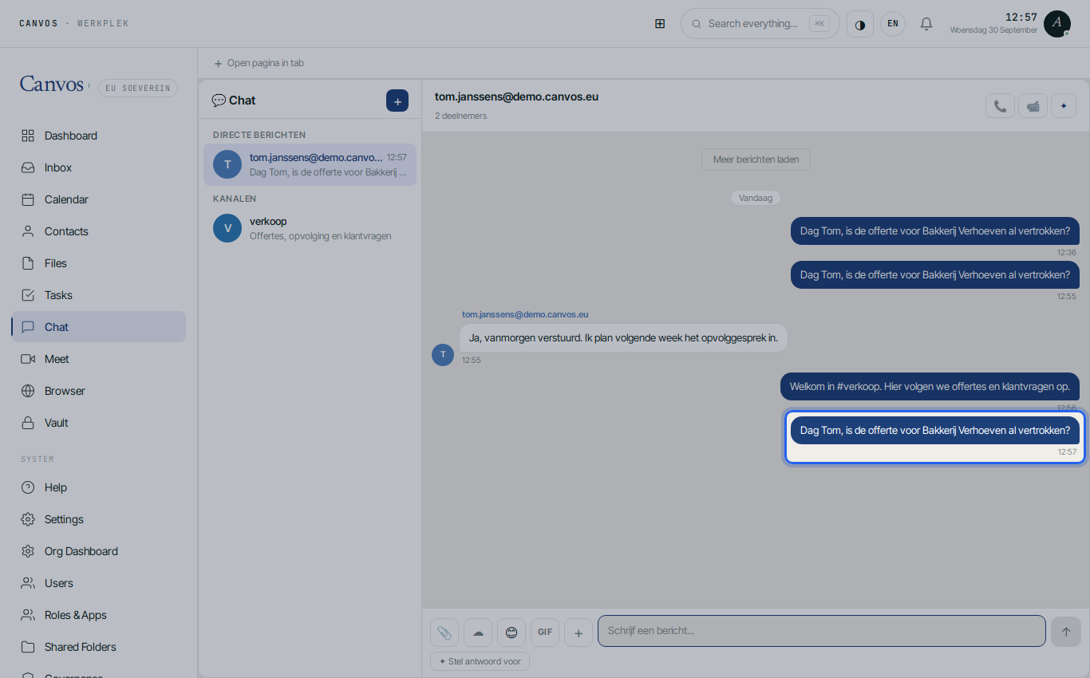Start a voice call with phone icon
This screenshot has width=1090, height=678.
(x=1000, y=106)
